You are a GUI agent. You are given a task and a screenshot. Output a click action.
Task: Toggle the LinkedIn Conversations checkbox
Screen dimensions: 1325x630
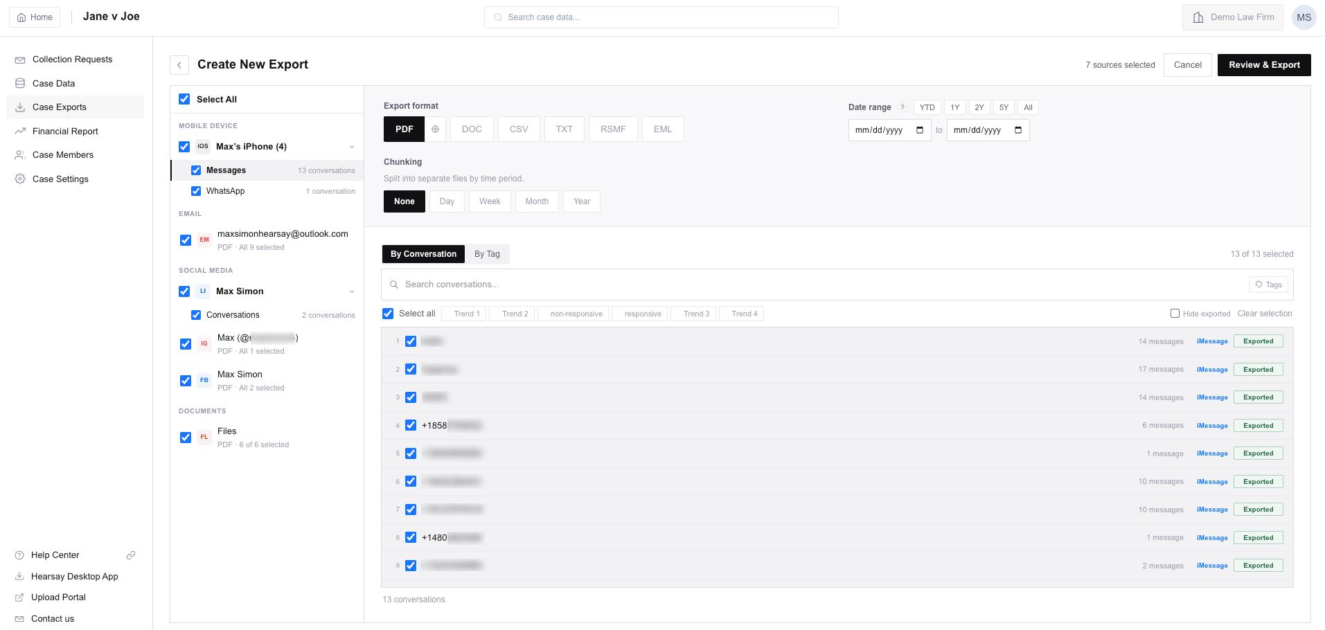(196, 315)
